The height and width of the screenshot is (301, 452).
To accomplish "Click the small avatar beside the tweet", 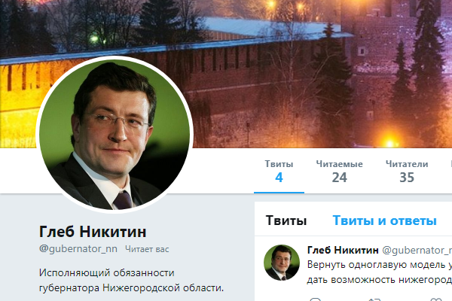I will [282, 263].
